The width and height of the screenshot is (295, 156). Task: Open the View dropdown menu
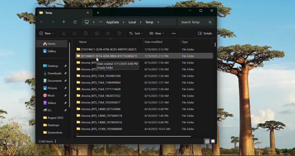157,33
